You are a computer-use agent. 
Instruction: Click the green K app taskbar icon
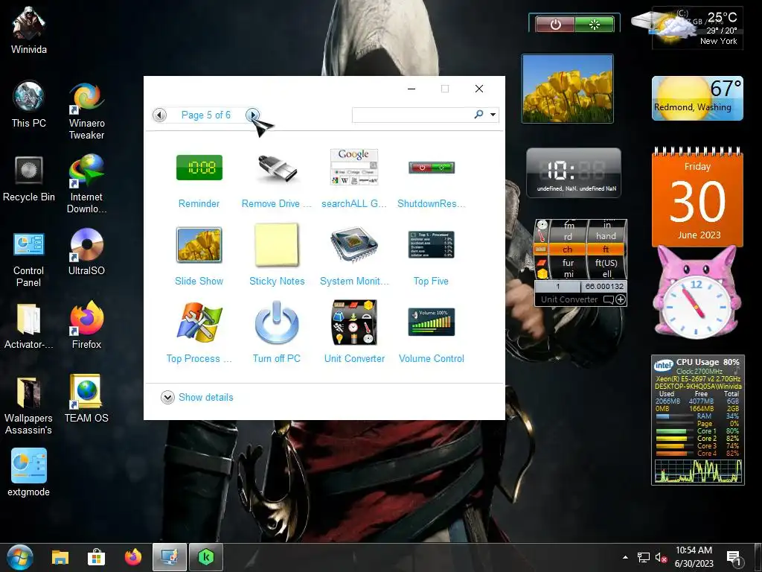[x=206, y=557]
